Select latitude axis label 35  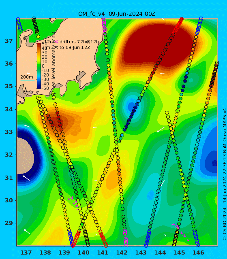click(9, 86)
